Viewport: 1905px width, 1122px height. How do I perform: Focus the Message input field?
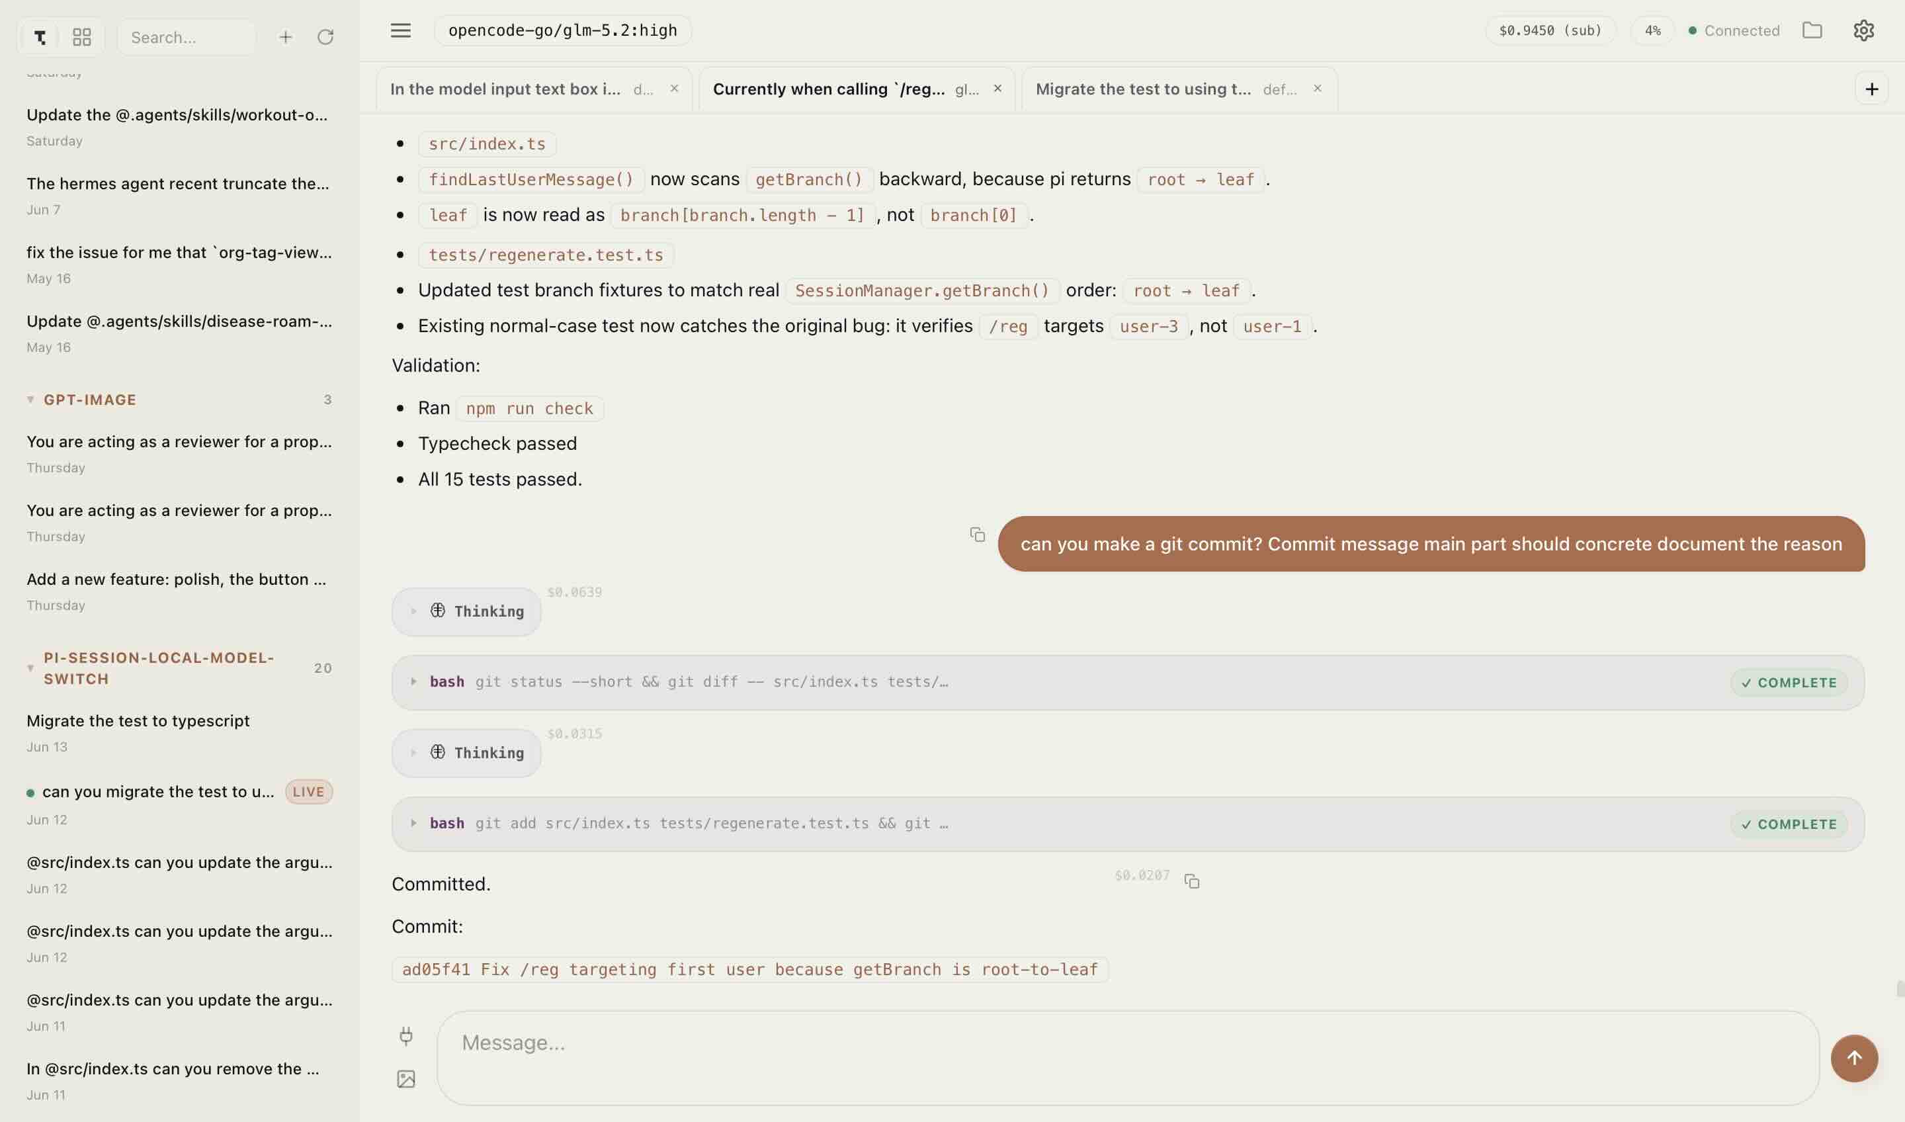tap(1128, 1058)
